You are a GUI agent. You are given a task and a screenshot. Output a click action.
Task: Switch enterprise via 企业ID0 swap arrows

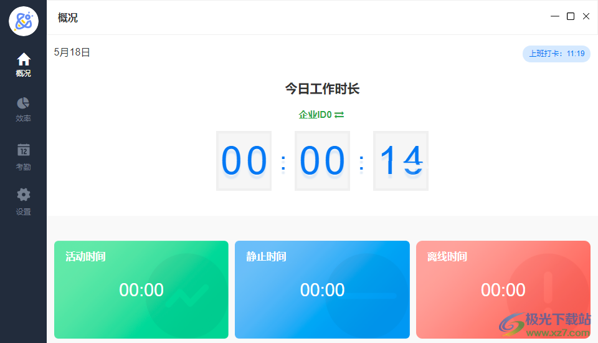pos(339,115)
